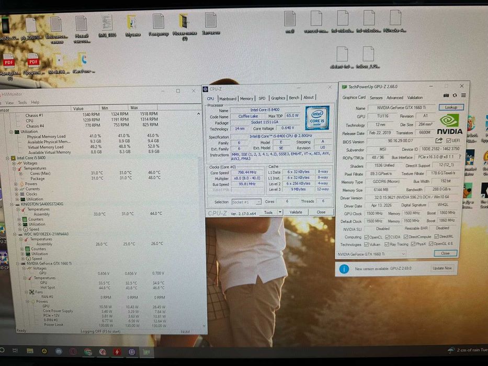The width and height of the screenshot is (488, 366).
Task: Click the Windows search icon on the taskbar
Action: (2, 350)
